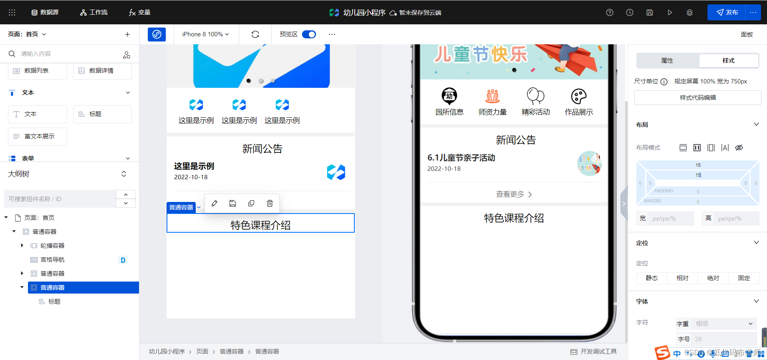Collapse the 布局 layout section

[756, 125]
